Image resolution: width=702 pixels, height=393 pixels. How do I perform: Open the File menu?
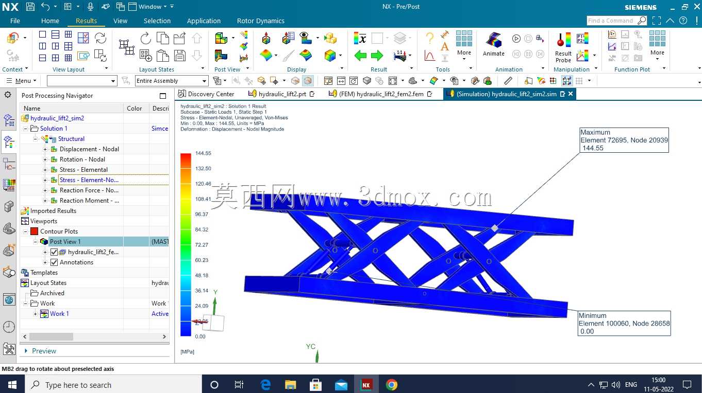coord(15,21)
